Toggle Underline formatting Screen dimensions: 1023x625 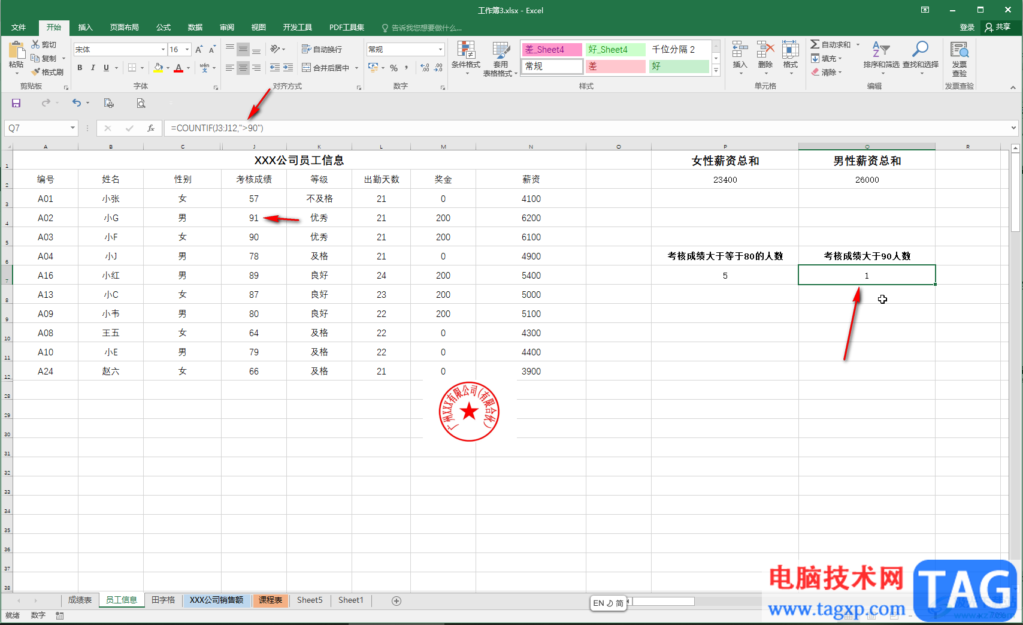(107, 68)
